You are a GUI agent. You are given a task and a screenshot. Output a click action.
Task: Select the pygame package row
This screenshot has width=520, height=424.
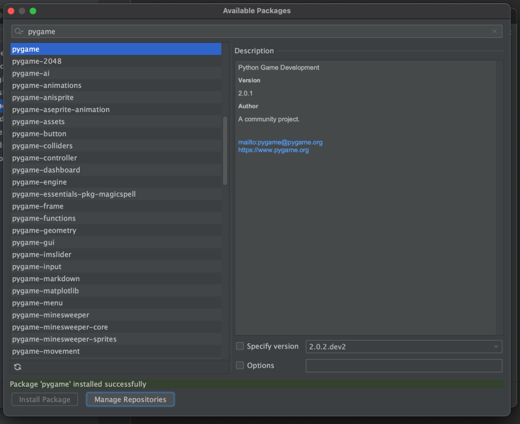tap(116, 49)
